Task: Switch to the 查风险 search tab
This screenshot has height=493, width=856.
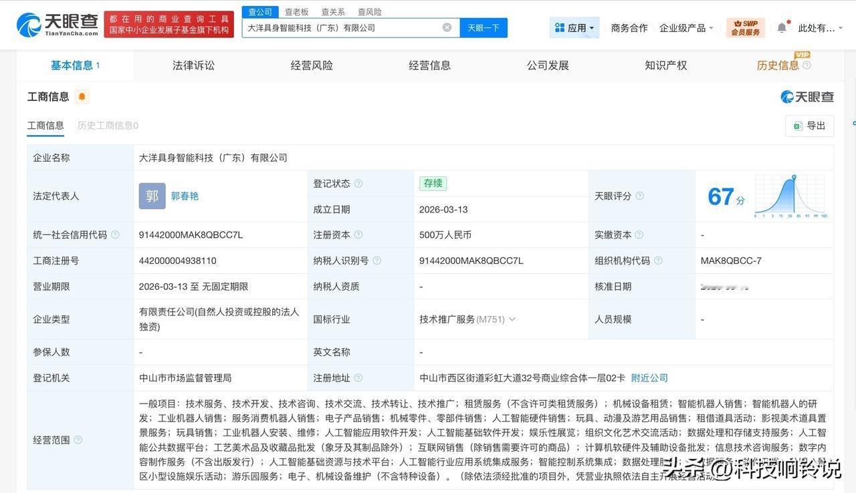Action: tap(370, 12)
